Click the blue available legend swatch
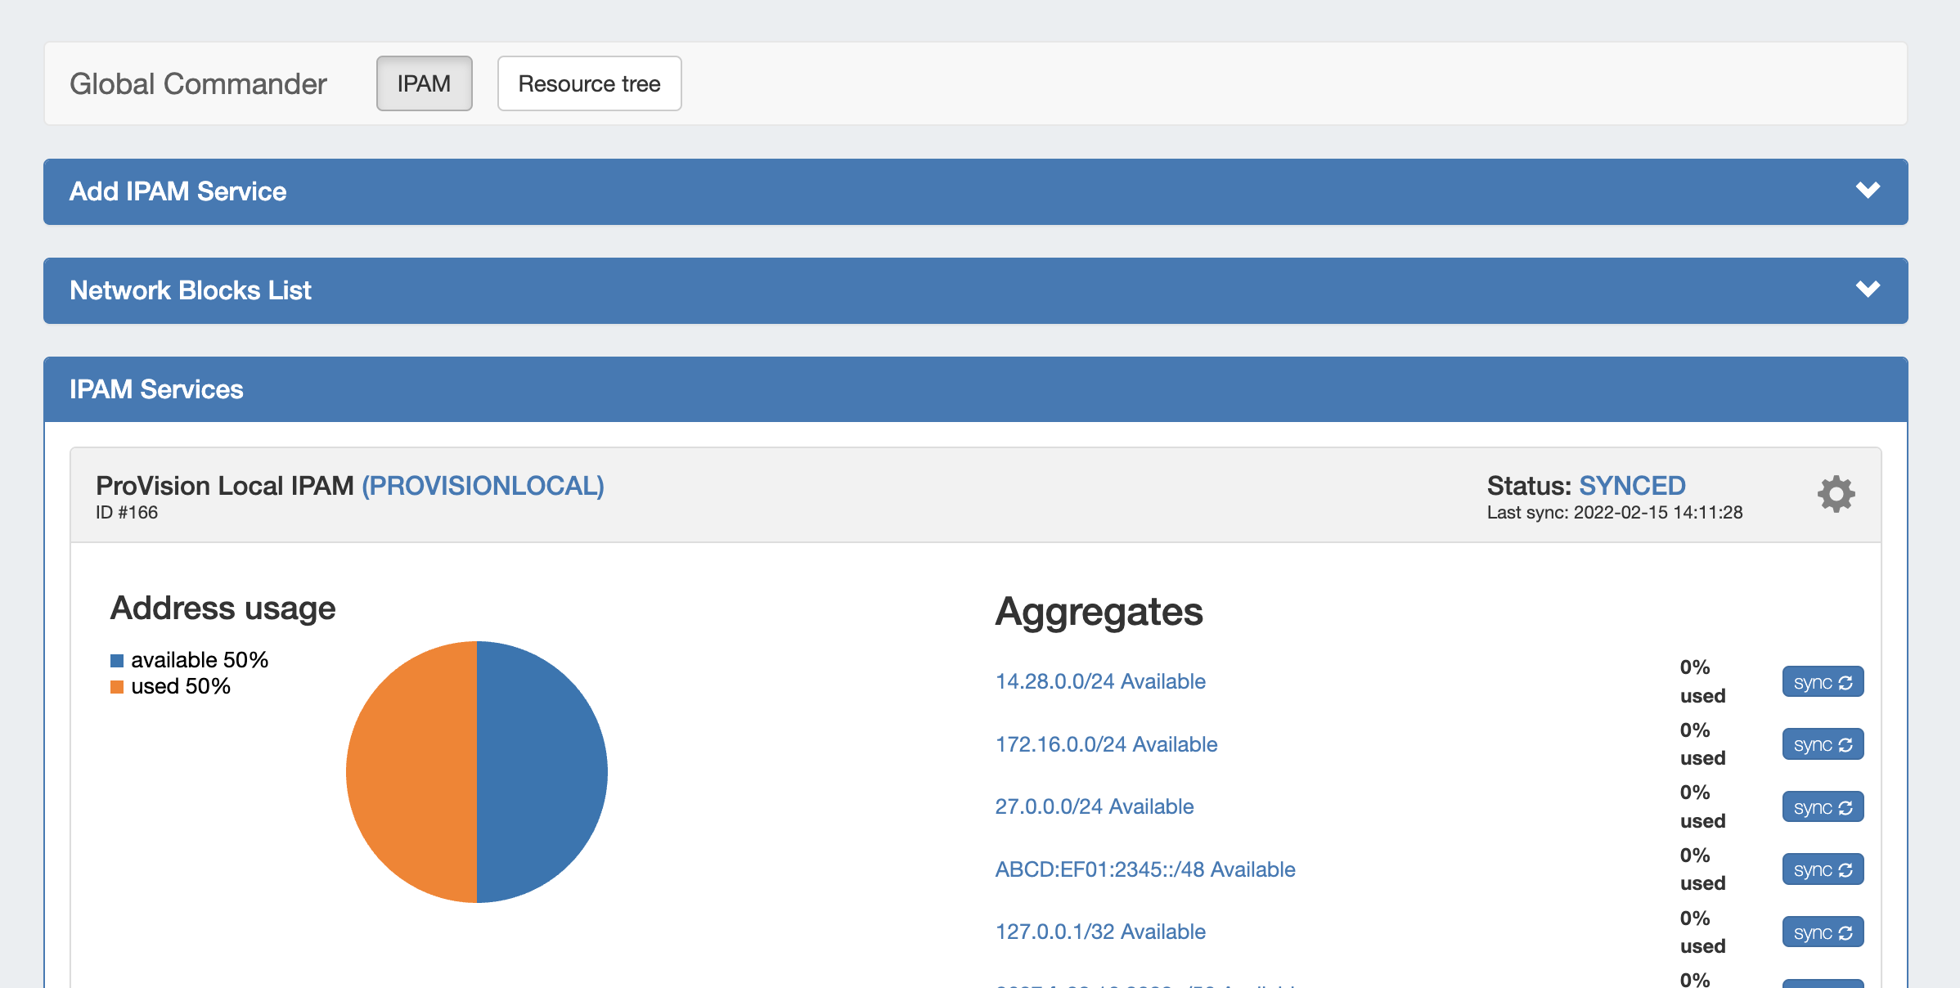The height and width of the screenshot is (988, 1960). pyautogui.click(x=117, y=661)
